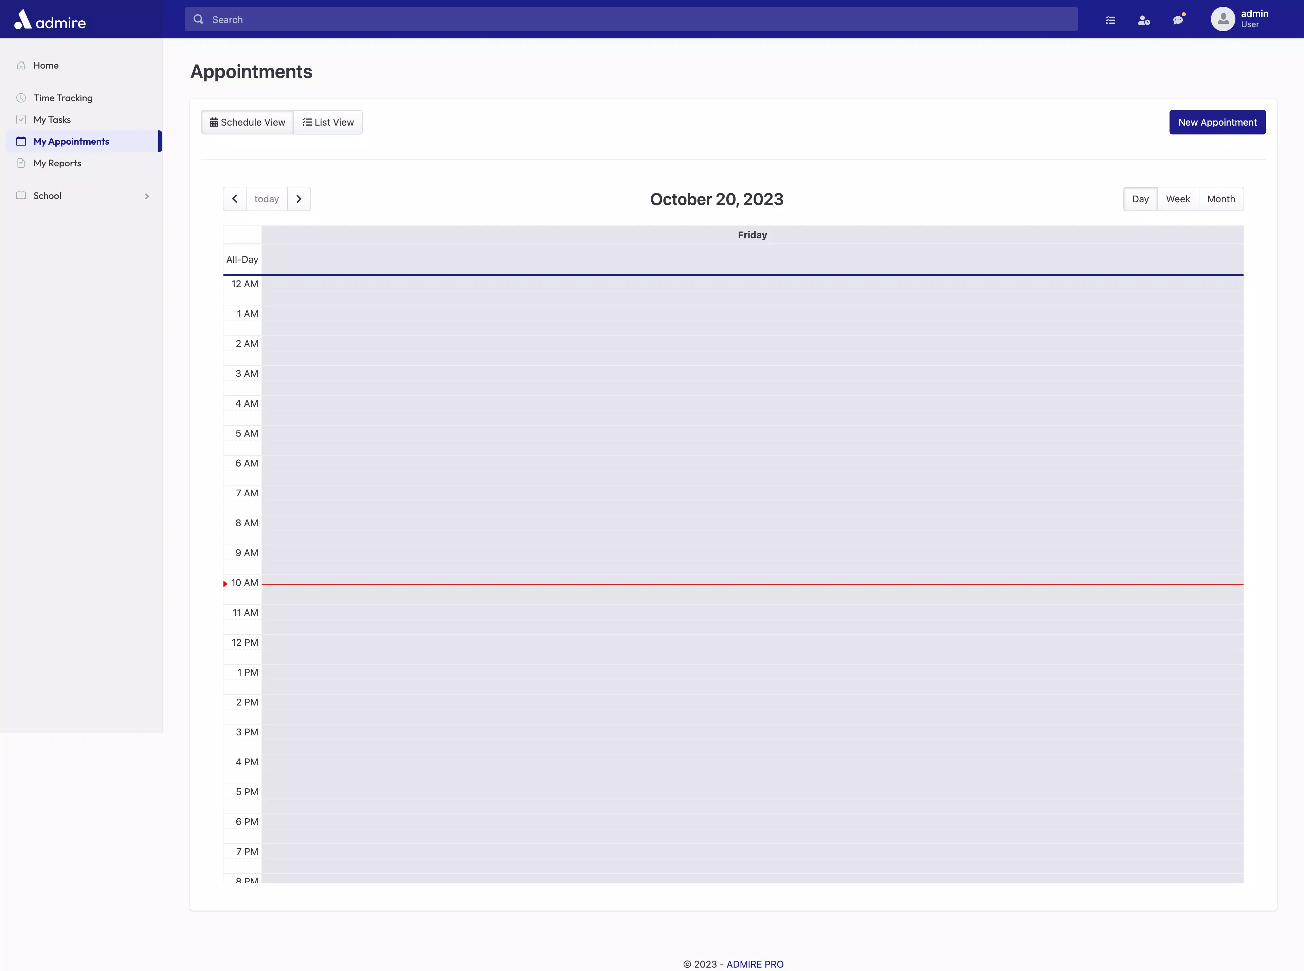
Task: Go to the next day arrow
Action: coord(298,199)
